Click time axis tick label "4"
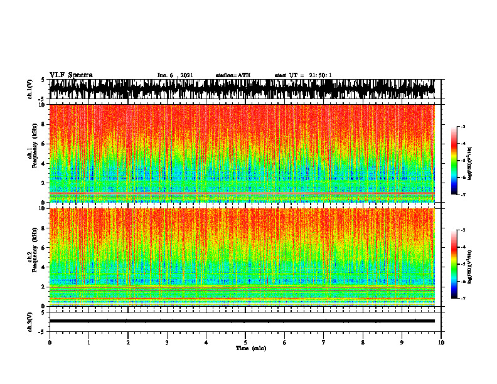The height and width of the screenshot is (384, 497). (x=206, y=343)
